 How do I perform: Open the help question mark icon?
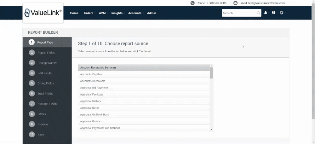tap(274, 13)
